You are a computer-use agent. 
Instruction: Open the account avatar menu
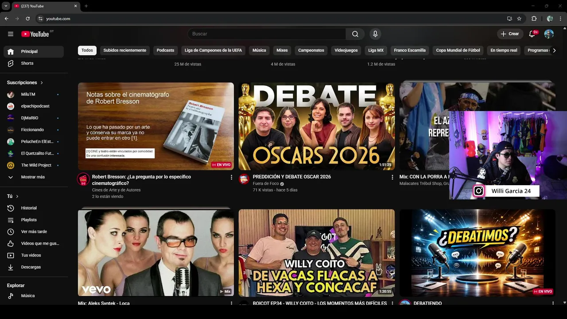pyautogui.click(x=549, y=34)
